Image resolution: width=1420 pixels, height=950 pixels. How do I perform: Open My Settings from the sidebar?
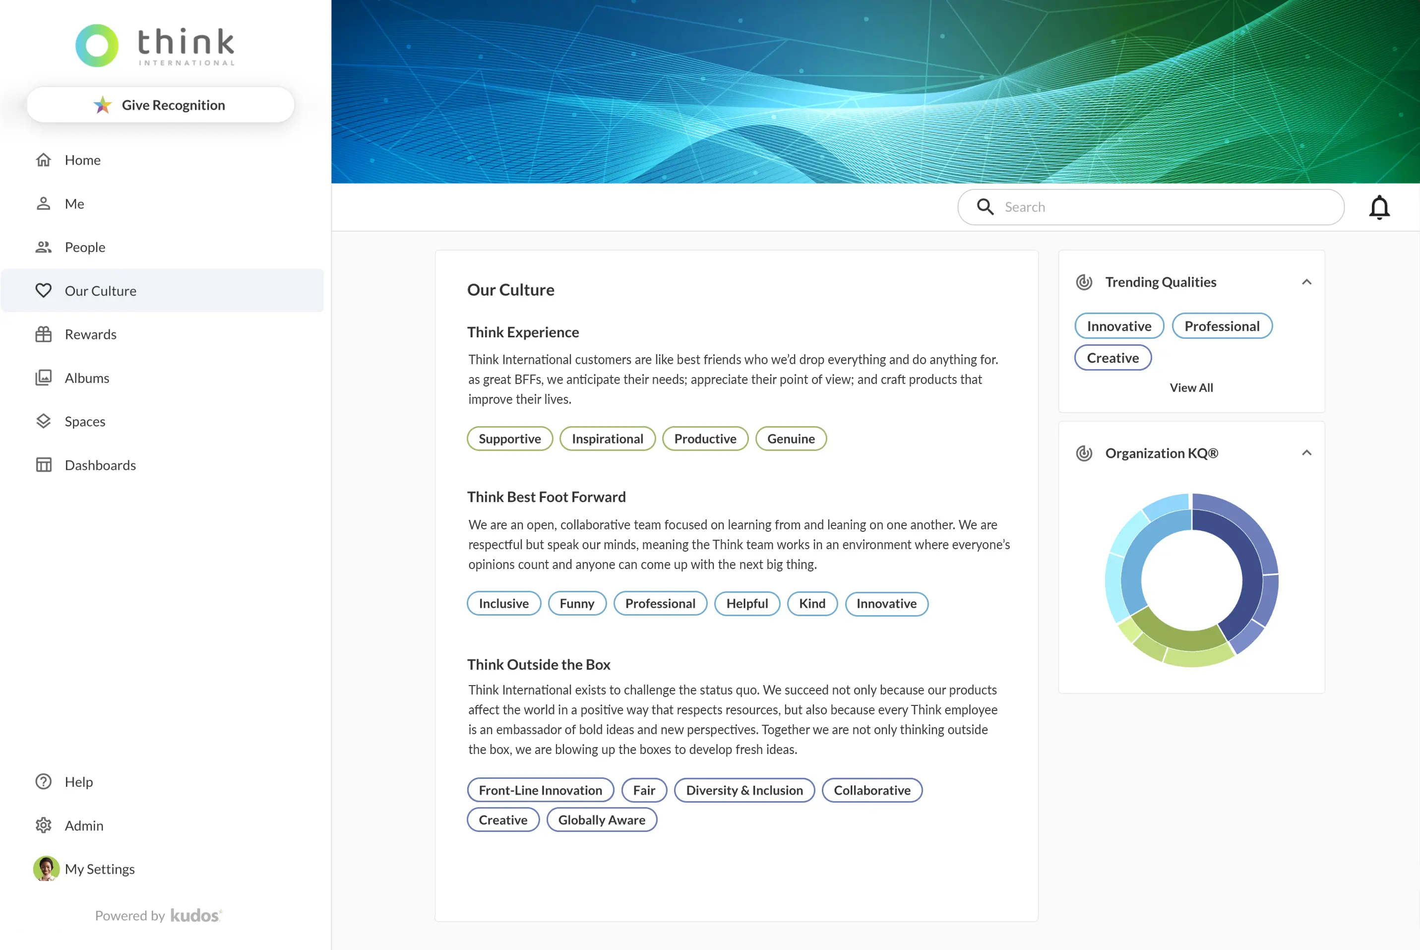[x=99, y=869]
